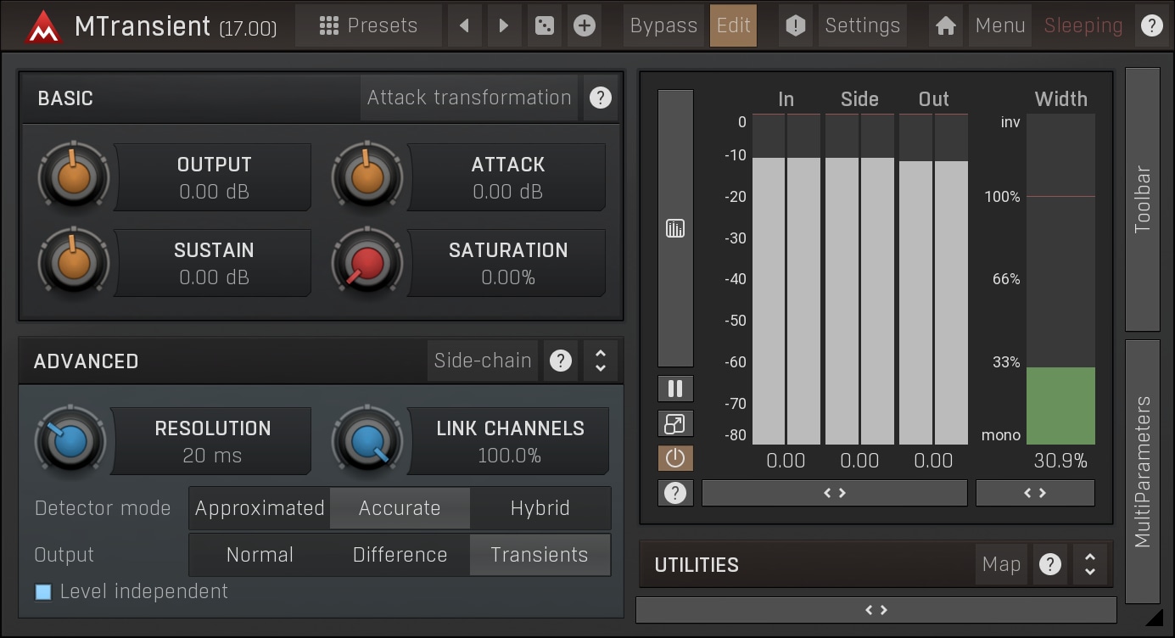Click the Saturation knob
Image resolution: width=1175 pixels, height=638 pixels.
(366, 263)
